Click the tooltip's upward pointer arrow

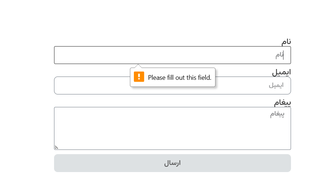pyautogui.click(x=138, y=66)
